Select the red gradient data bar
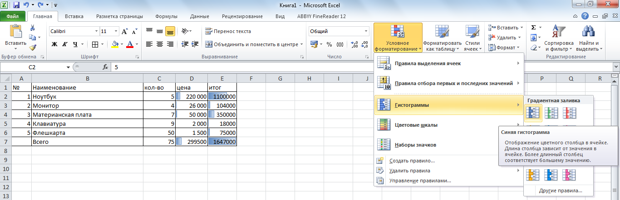This screenshot has height=200, width=620. click(x=568, y=113)
